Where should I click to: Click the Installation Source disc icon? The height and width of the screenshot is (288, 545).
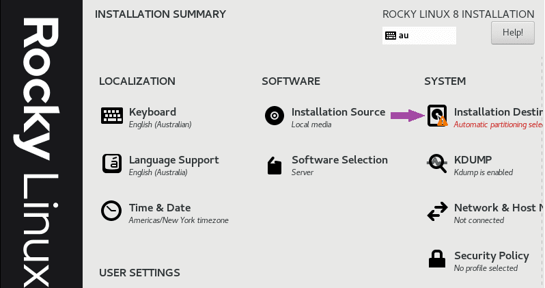tap(275, 116)
